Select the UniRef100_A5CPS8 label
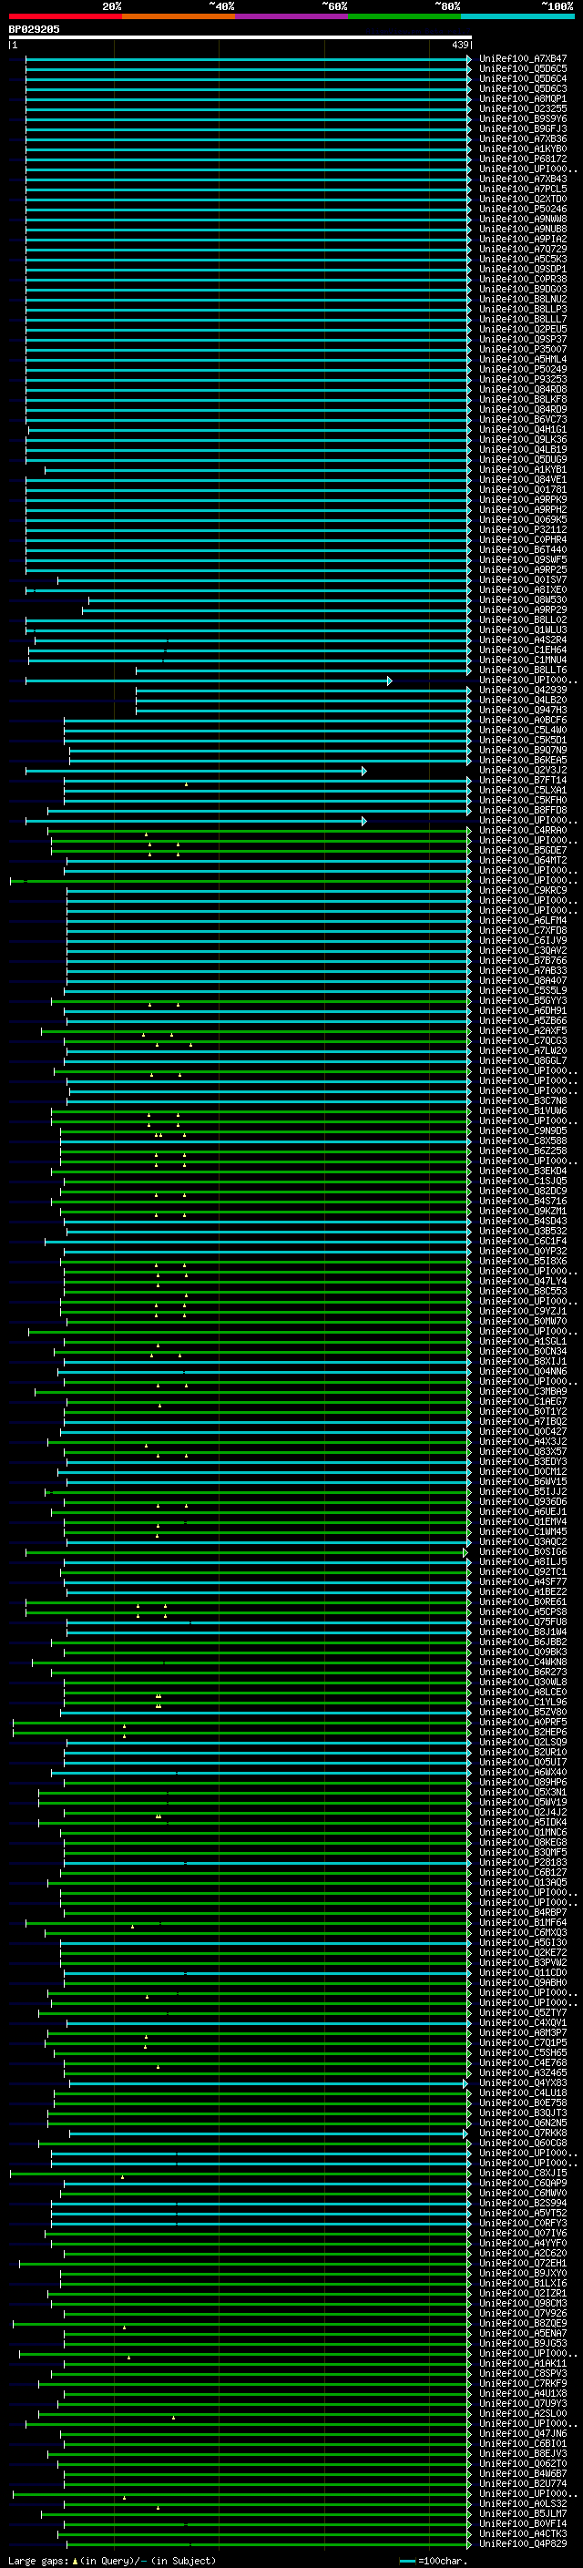The image size is (583, 2568). click(523, 1612)
